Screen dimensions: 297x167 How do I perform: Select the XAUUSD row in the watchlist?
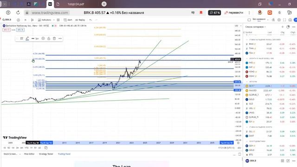click(270, 90)
